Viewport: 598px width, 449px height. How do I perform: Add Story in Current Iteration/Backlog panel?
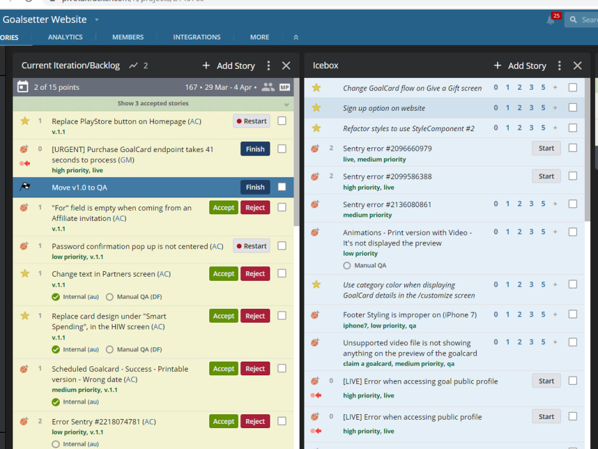pyautogui.click(x=228, y=66)
